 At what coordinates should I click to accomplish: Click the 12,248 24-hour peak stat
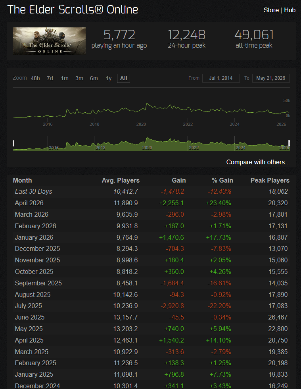pyautogui.click(x=186, y=39)
